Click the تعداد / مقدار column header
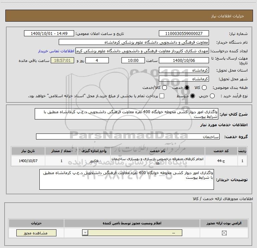Viewport: 257px width, 248px height. coord(61,151)
